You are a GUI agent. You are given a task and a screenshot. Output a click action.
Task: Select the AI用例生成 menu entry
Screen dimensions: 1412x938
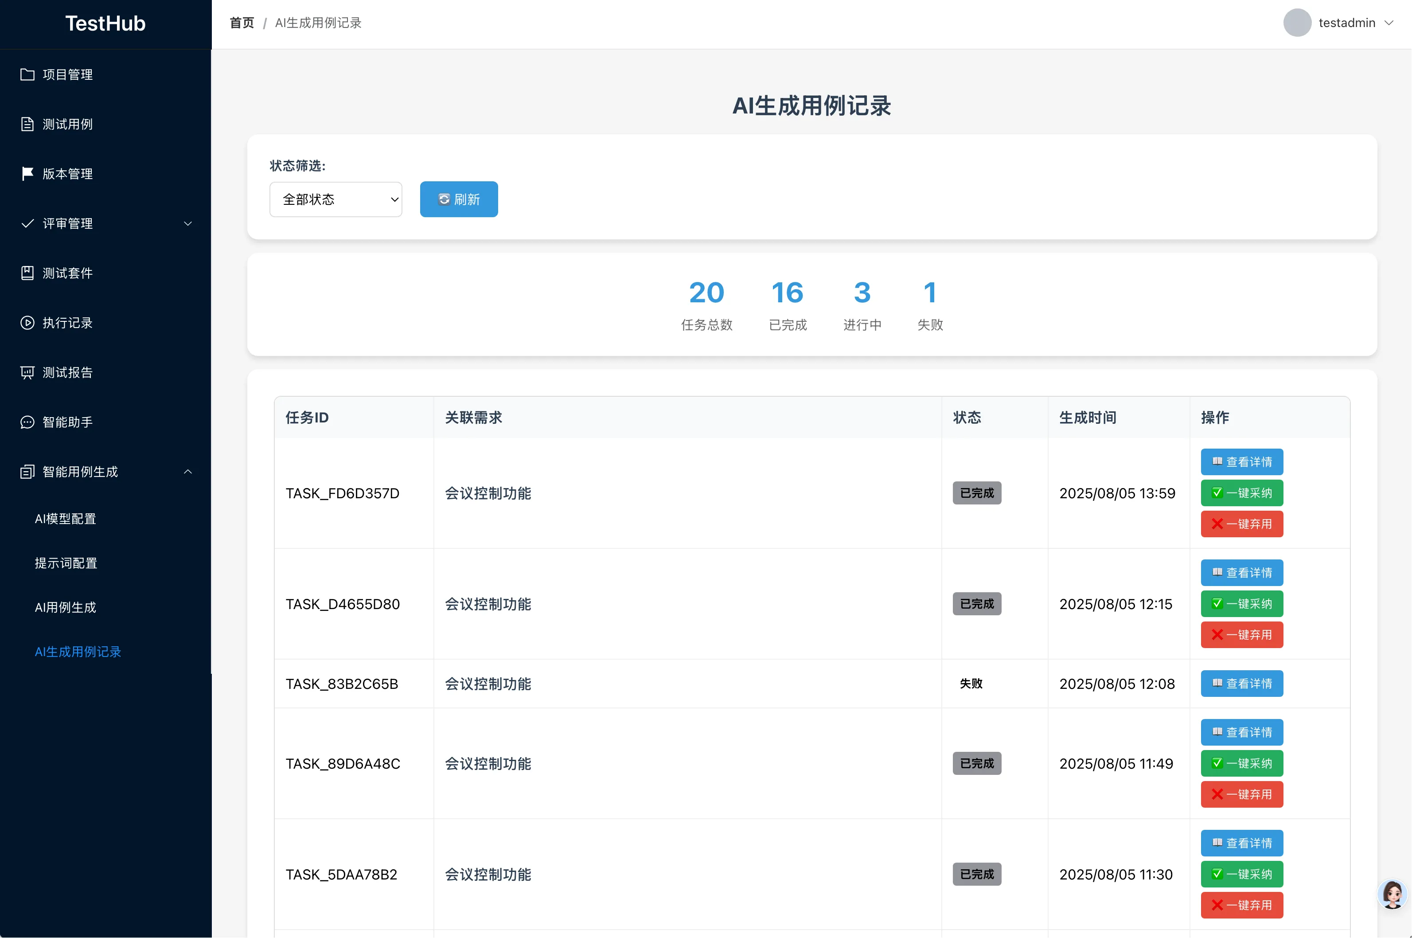pos(66,607)
